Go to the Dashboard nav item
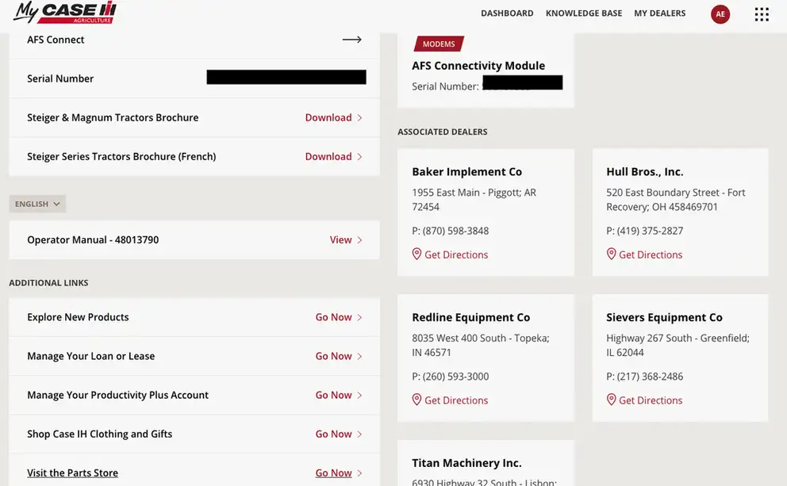 pos(507,13)
